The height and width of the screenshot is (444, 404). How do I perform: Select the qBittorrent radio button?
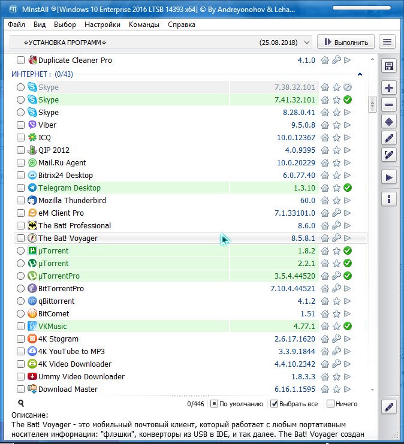point(20,301)
